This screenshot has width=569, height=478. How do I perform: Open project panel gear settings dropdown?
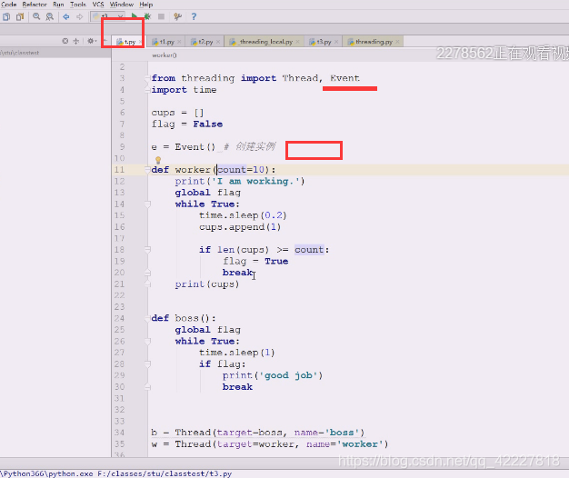(91, 41)
